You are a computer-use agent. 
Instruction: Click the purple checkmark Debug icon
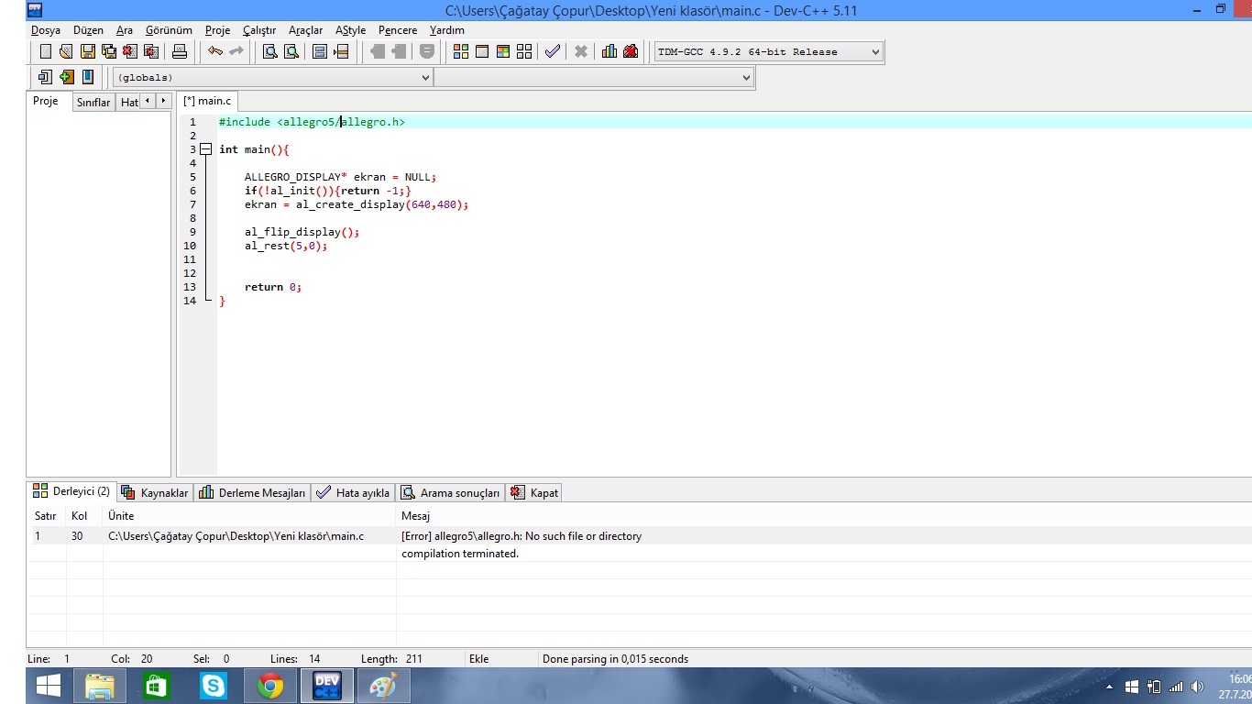point(552,52)
